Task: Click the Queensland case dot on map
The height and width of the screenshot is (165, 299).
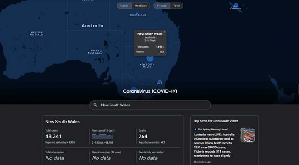Action: pyautogui.click(x=137, y=14)
